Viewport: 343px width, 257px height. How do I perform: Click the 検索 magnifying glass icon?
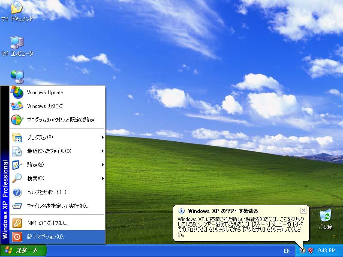tap(17, 178)
